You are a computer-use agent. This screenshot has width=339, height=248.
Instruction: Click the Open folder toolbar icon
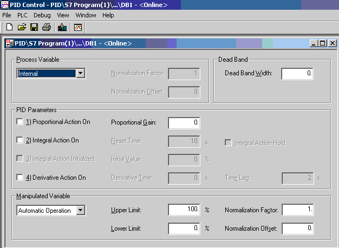22,27
